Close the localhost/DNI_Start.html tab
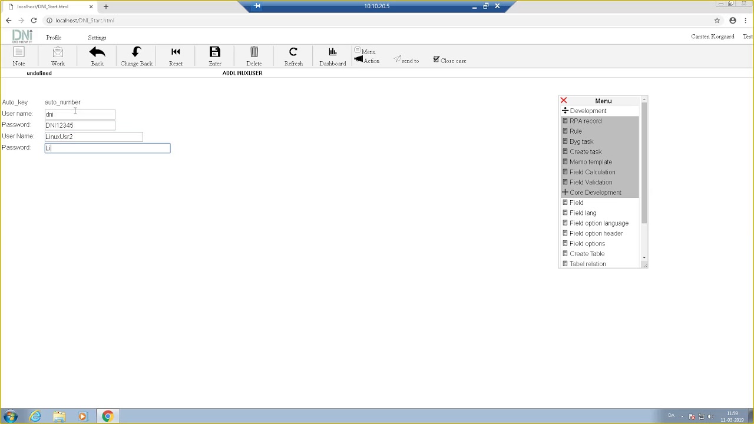 click(91, 6)
